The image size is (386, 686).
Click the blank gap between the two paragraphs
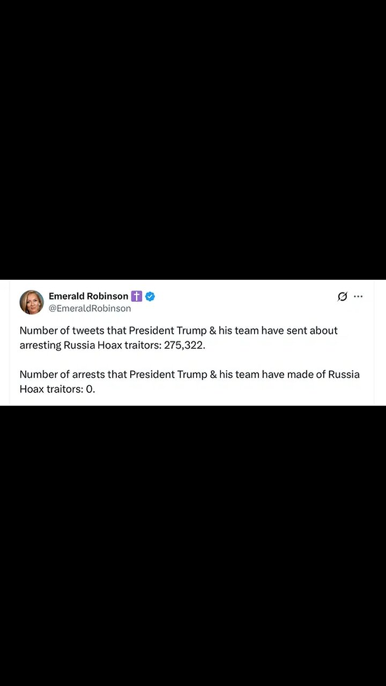[193, 360]
